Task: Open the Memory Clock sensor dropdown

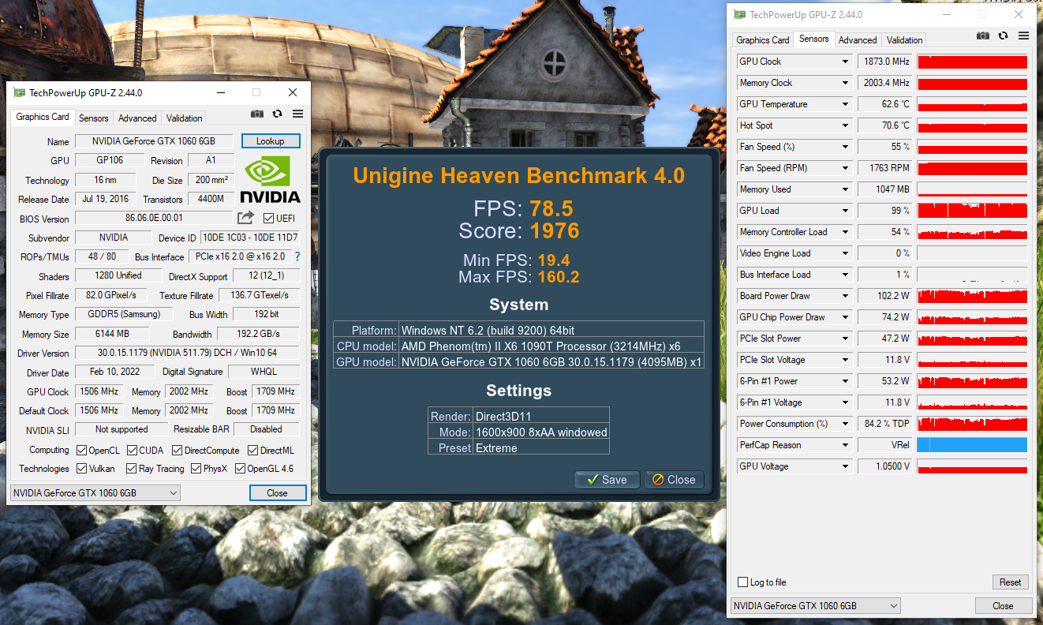Action: [845, 83]
